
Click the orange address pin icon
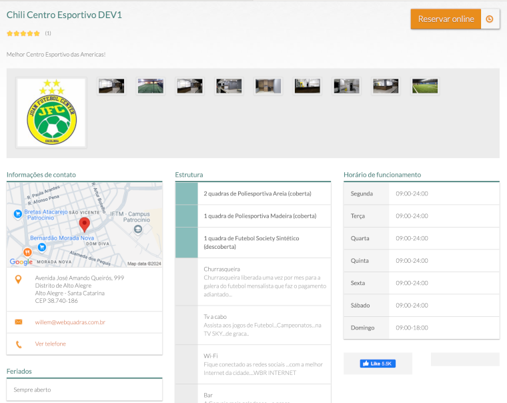(x=18, y=279)
